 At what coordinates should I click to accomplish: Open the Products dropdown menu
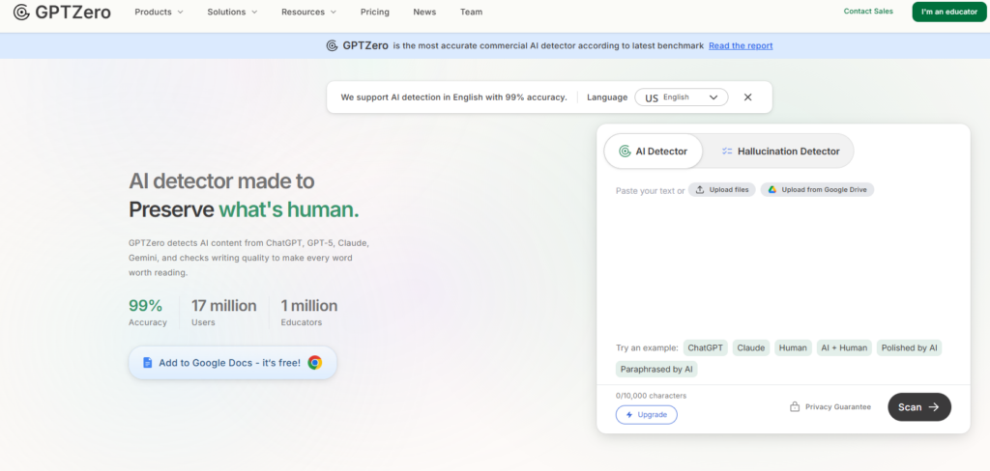[160, 12]
